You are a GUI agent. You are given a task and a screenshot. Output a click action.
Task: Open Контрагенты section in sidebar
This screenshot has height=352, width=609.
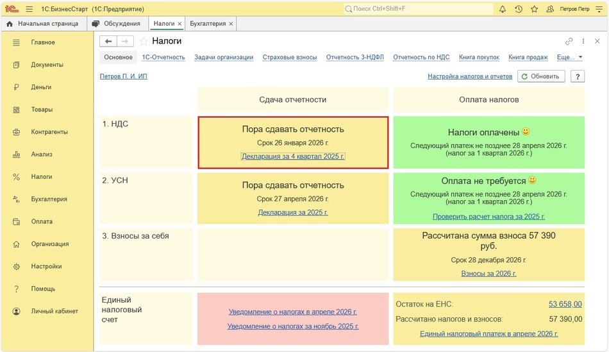click(x=49, y=132)
